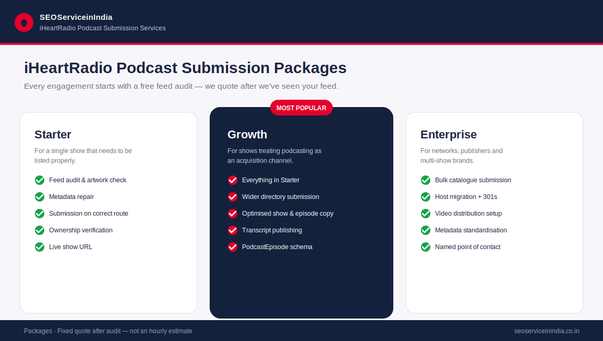This screenshot has height=341, width=603.
Task: Select the Starter package heading
Action: [53, 134]
